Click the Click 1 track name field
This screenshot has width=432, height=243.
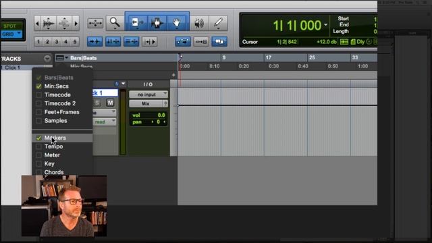[105, 93]
